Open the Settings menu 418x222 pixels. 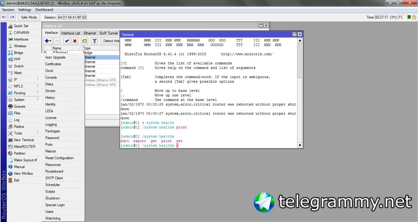click(x=25, y=10)
